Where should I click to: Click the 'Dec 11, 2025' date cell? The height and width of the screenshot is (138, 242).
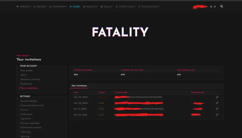[x=80, y=109]
